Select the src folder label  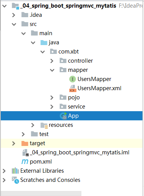tap(33, 24)
